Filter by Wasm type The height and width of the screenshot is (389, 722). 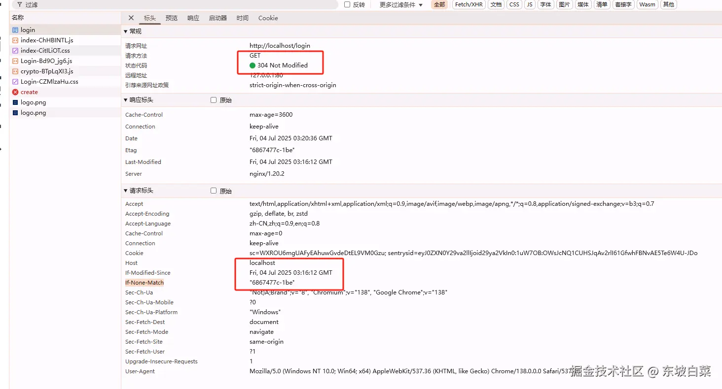[648, 4]
